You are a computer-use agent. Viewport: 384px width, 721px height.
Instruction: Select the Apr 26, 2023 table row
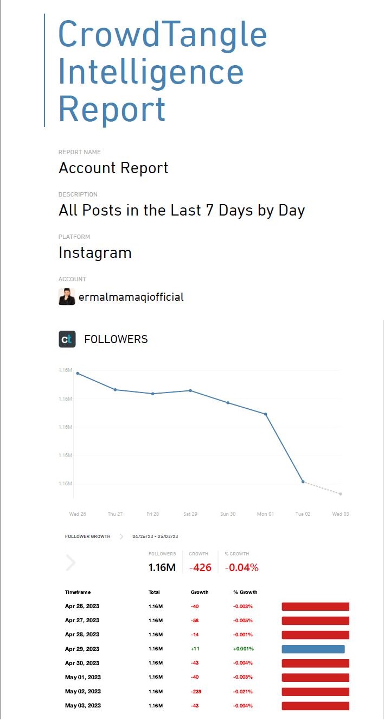point(82,606)
